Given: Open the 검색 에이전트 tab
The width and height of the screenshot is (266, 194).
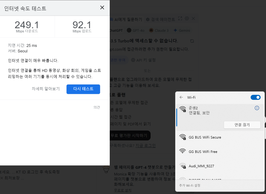Looking at the screenshot, I should click(161, 19).
